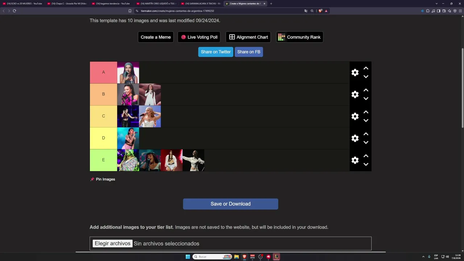This screenshot has width=464, height=261.
Task: Select the white-outfit singer image in tier B
Action: click(150, 94)
